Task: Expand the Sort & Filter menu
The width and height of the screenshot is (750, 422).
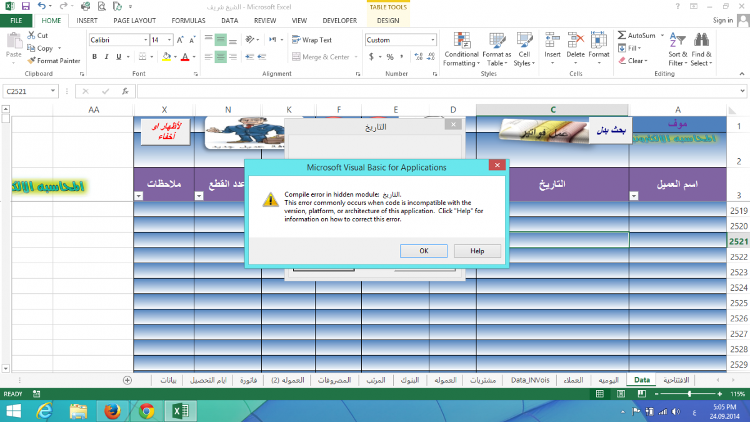Action: (677, 49)
